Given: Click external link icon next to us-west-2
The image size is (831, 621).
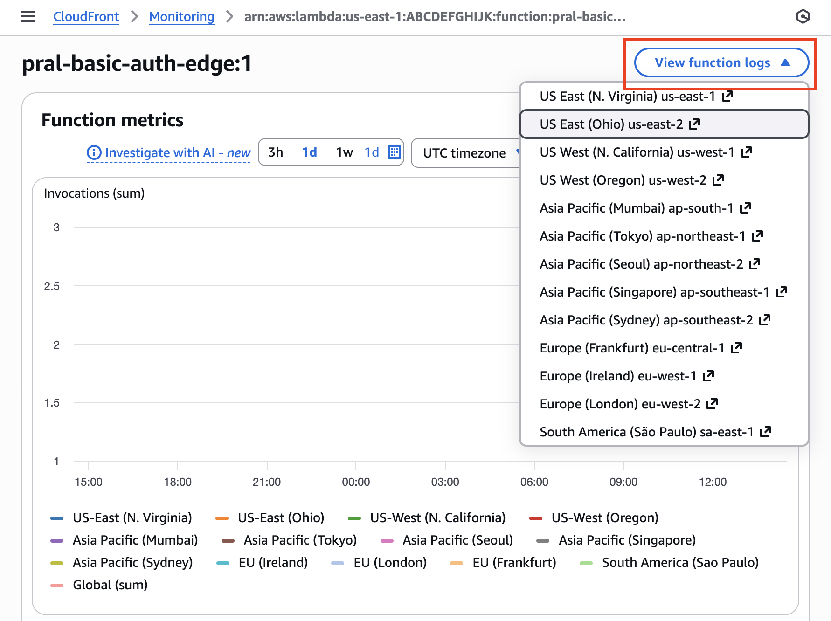Looking at the screenshot, I should pos(718,180).
